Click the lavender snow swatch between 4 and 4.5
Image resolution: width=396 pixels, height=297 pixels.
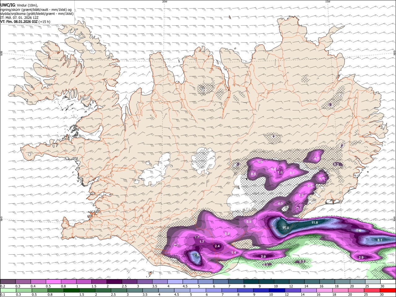[175, 282]
